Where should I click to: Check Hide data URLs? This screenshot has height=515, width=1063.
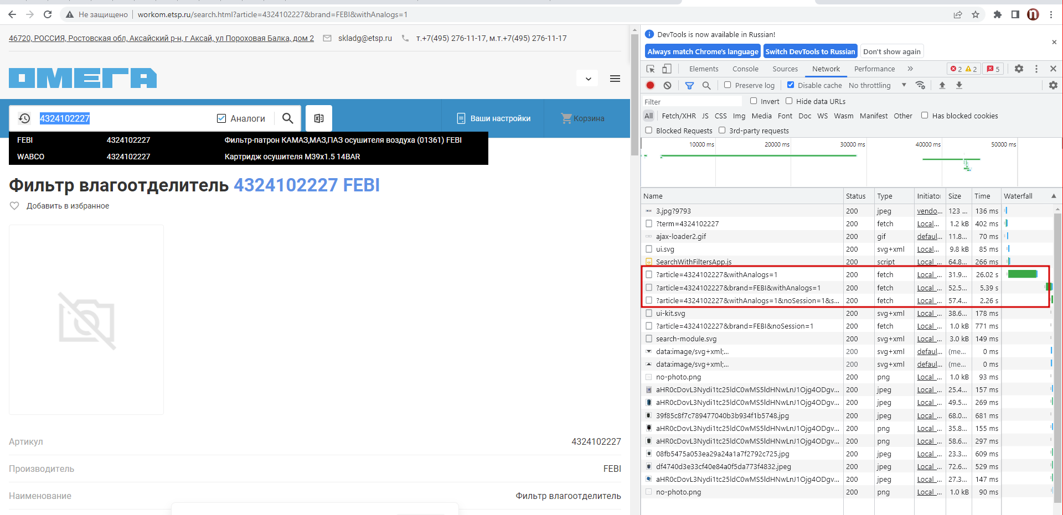click(789, 101)
